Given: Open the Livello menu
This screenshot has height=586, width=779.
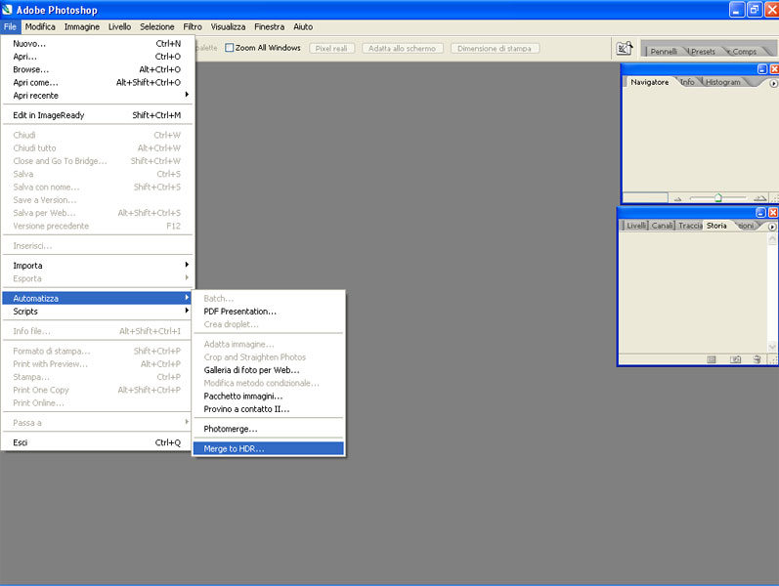Looking at the screenshot, I should pyautogui.click(x=119, y=26).
